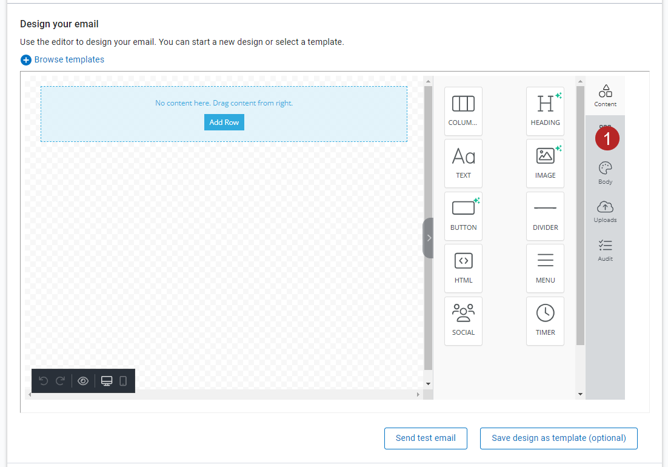Select the Social content block
Screen dimensions: 668x467
(x=463, y=321)
